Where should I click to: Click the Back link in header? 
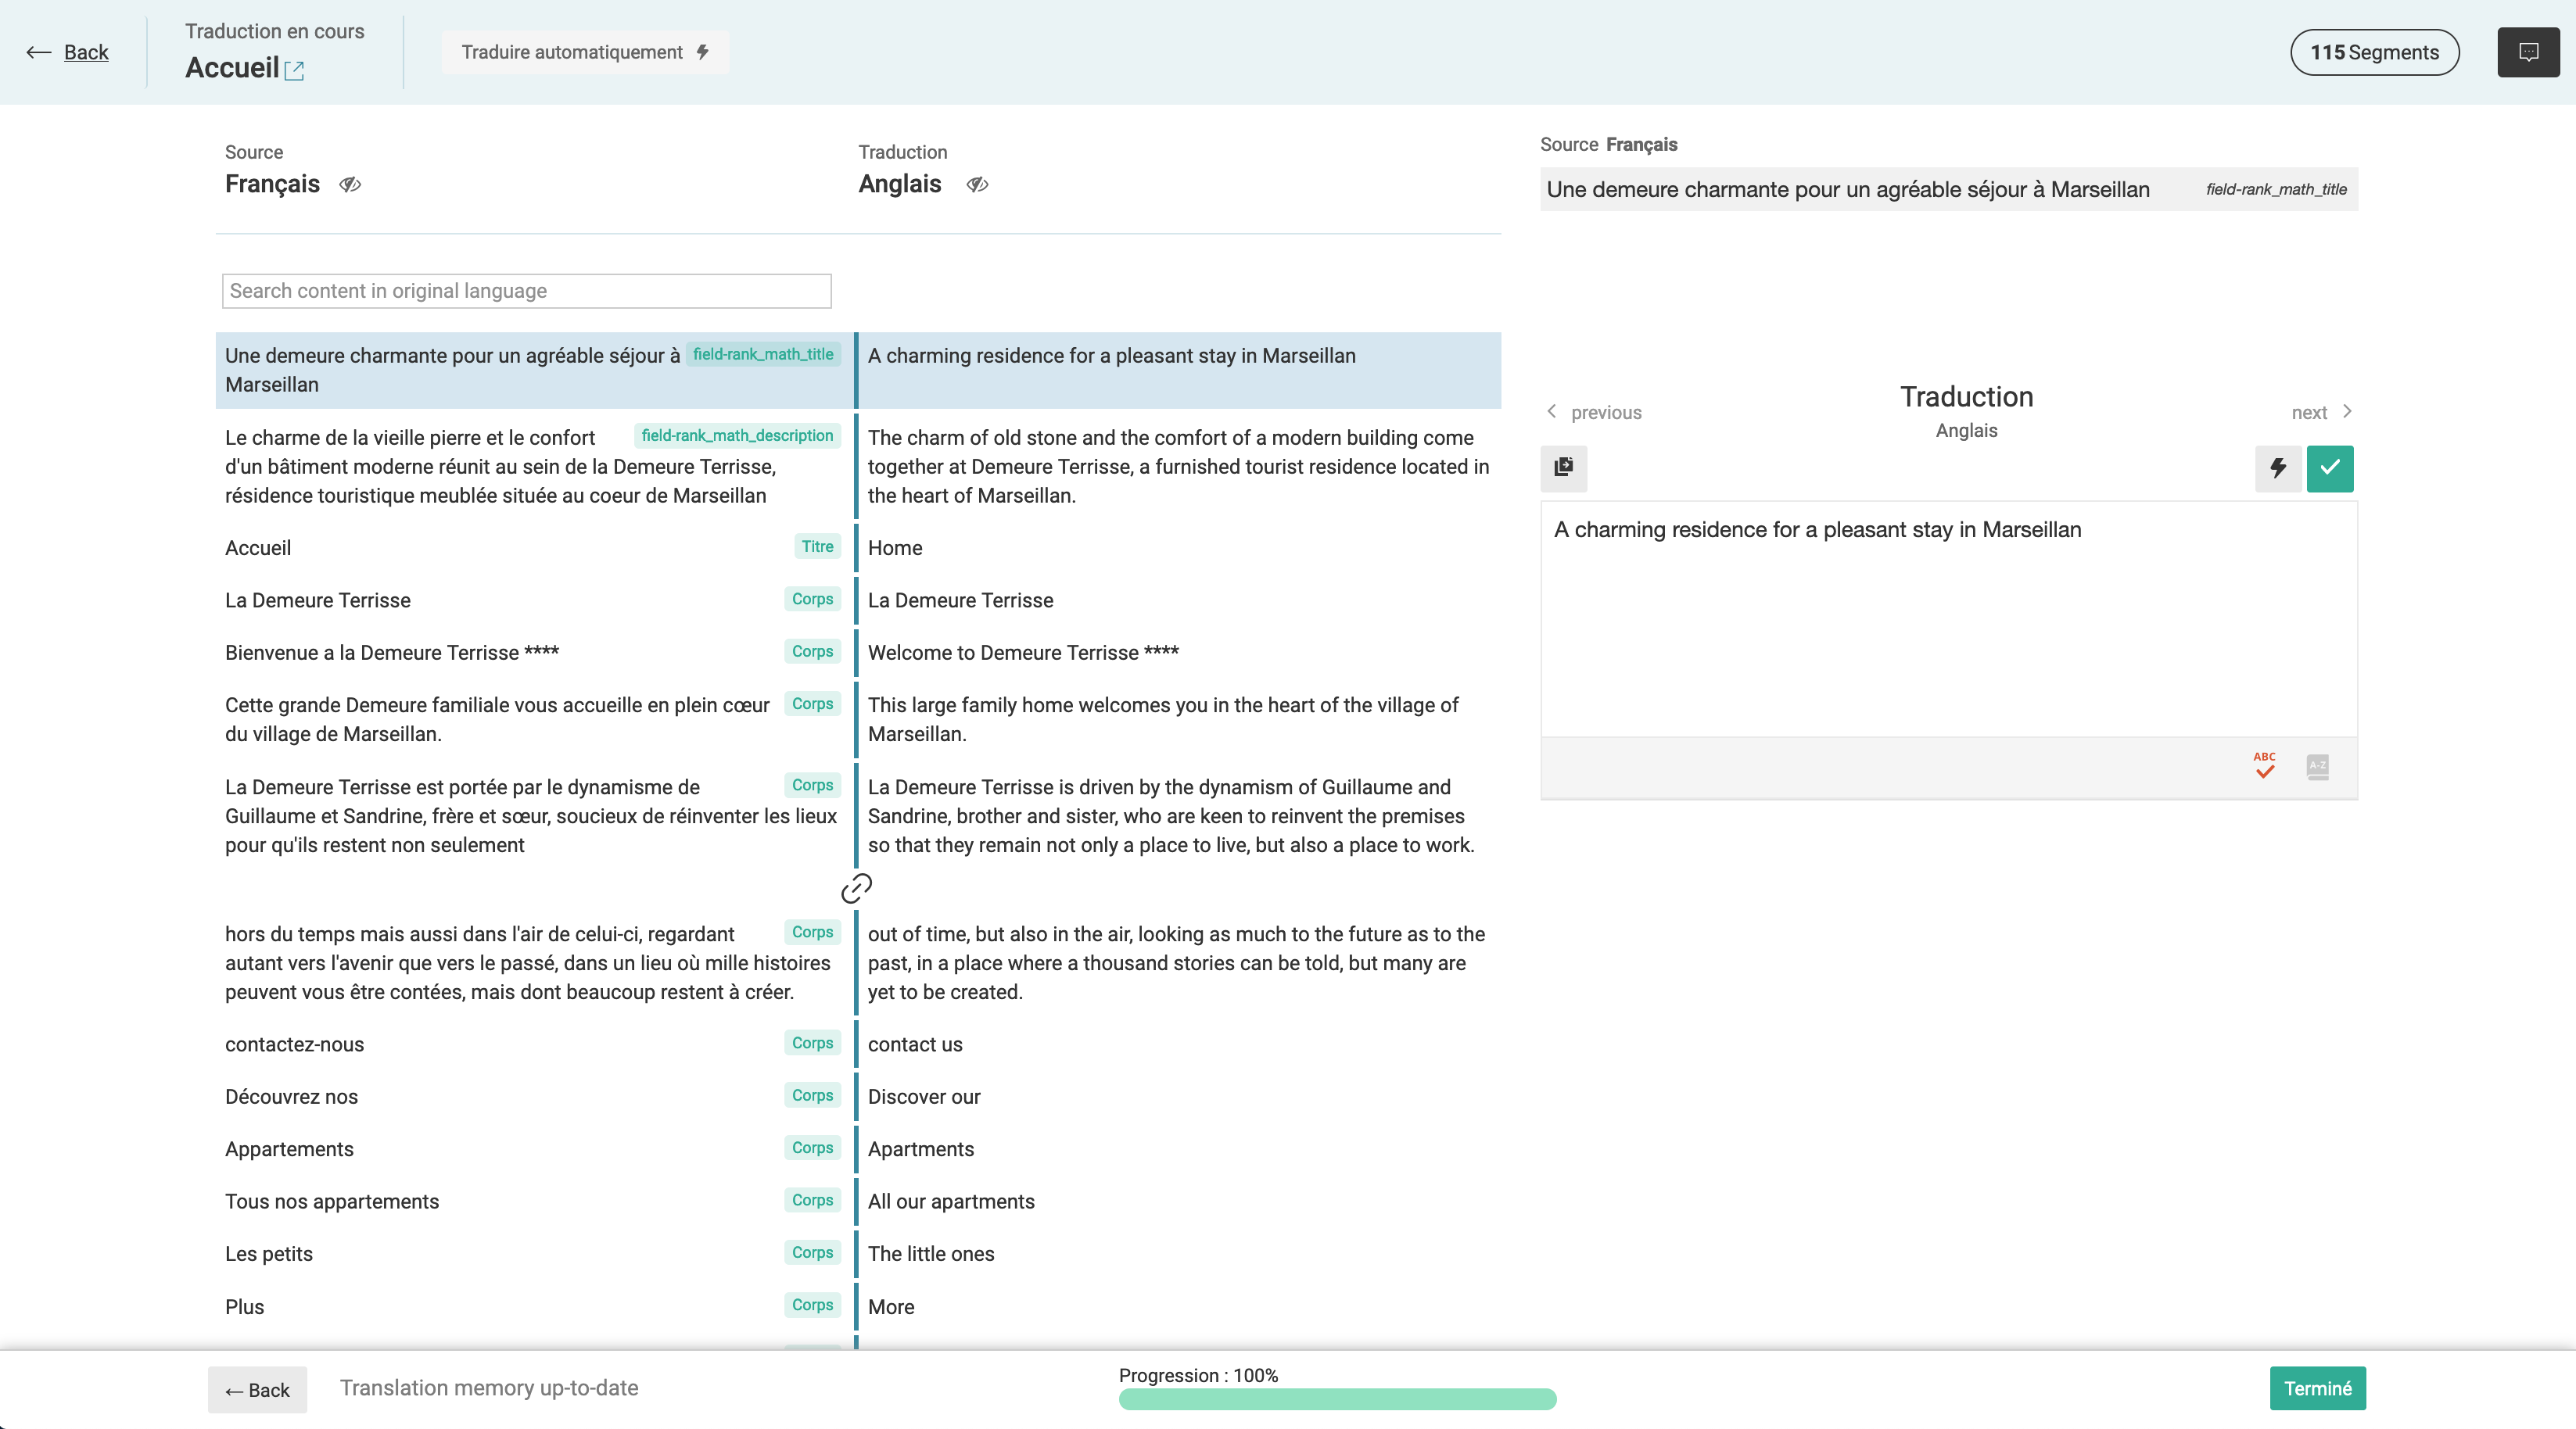pos(86,52)
